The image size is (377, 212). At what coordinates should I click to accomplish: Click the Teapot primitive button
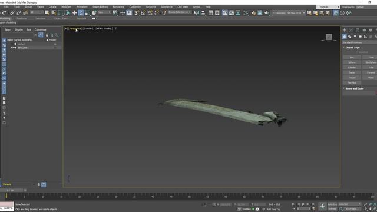click(x=352, y=78)
